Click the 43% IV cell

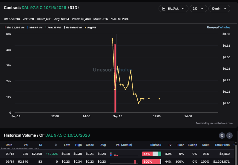(168, 154)
